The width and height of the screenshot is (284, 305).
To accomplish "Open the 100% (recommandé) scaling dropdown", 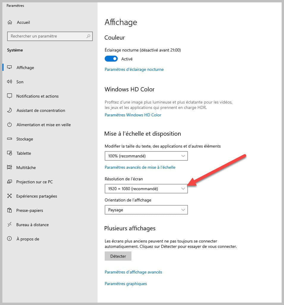I will point(146,156).
